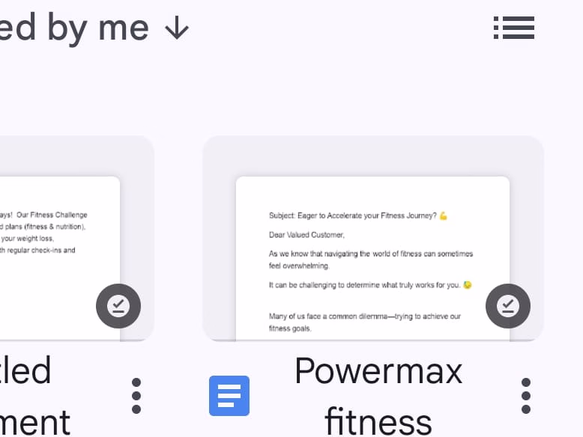Click the "As we know that navigating" line
This screenshot has height=437, width=583.
point(371,260)
